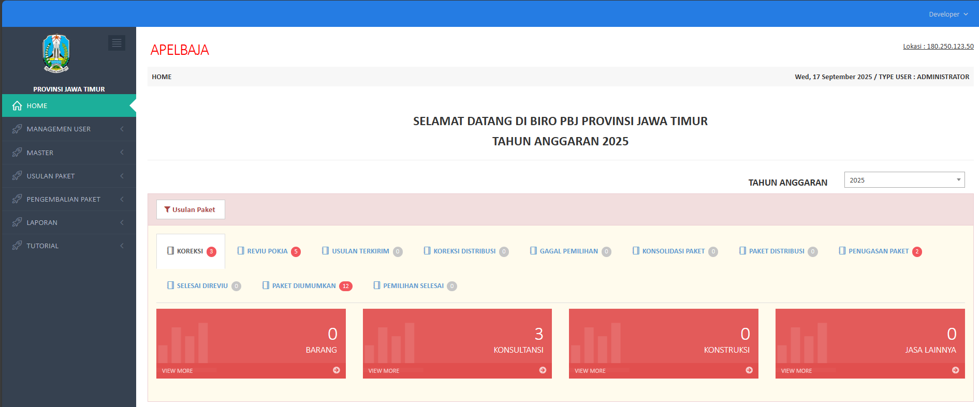Click arrow icon on Konsultansi card
This screenshot has height=407, width=979.
(x=543, y=370)
